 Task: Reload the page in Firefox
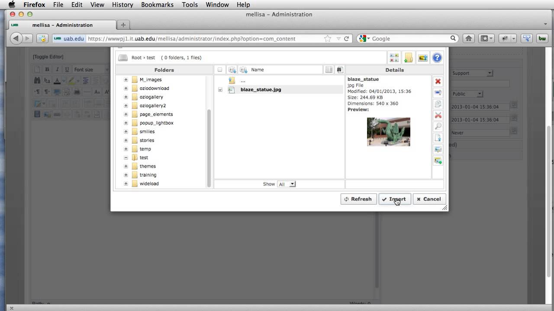point(346,38)
